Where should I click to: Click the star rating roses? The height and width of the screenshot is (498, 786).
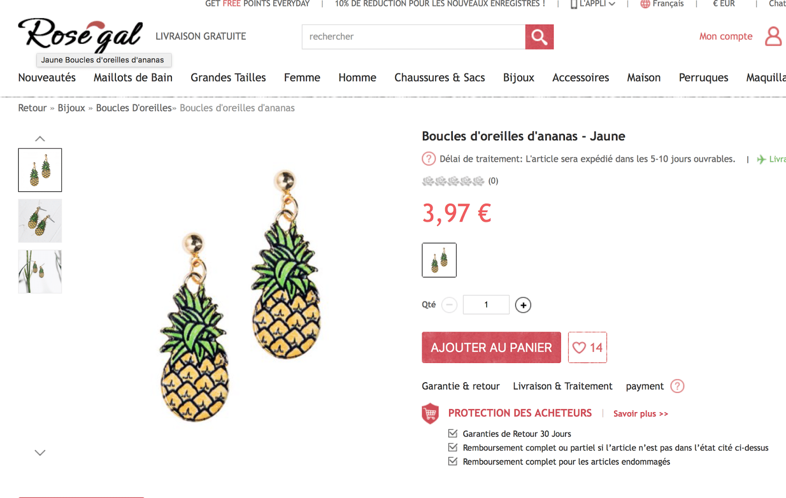click(x=453, y=181)
